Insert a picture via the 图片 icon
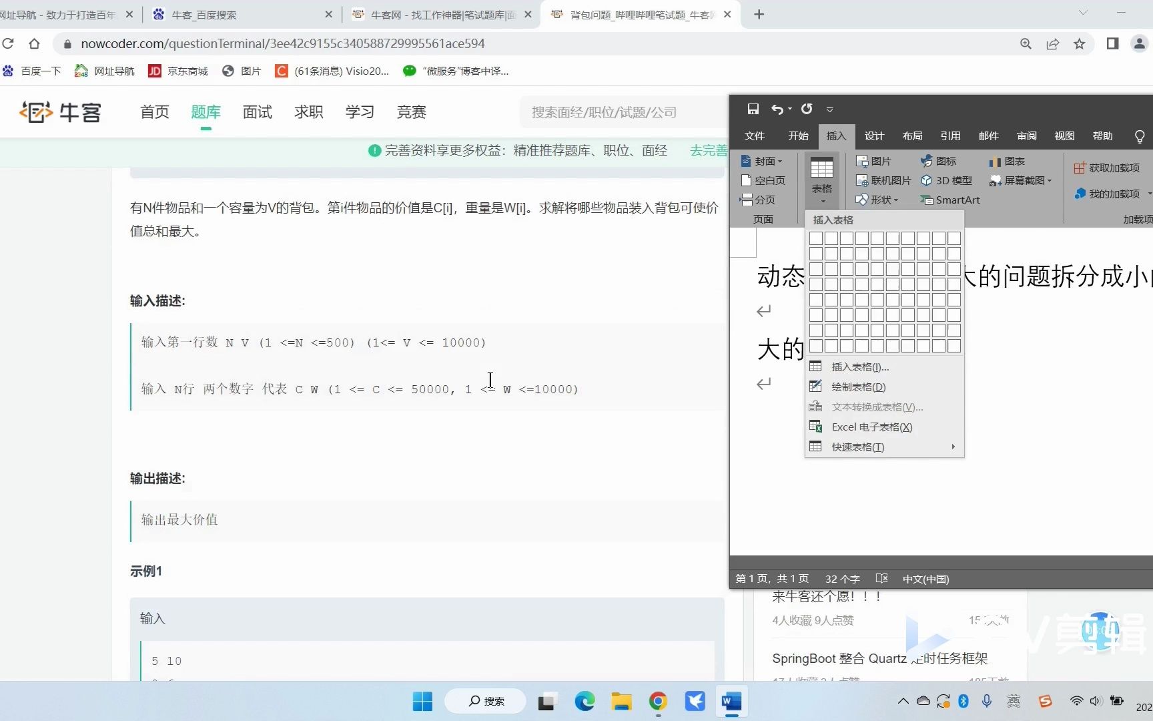 pos(875,160)
